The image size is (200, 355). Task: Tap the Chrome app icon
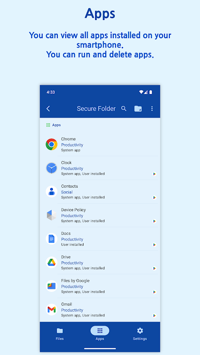(52, 145)
